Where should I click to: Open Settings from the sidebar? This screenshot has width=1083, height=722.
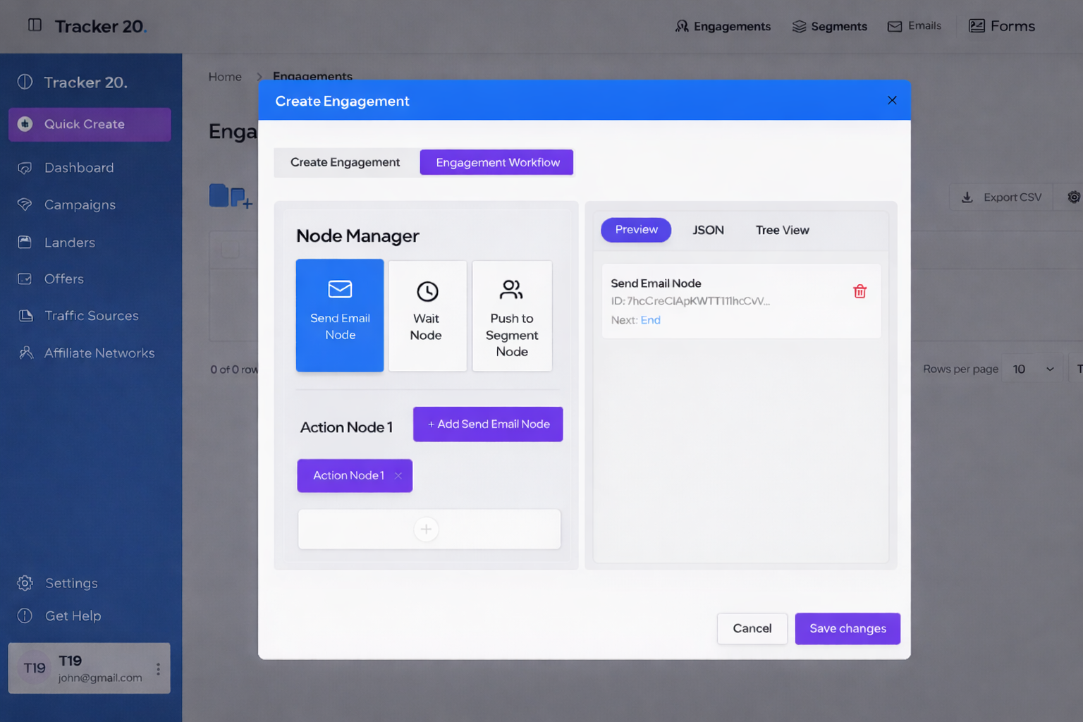pyautogui.click(x=58, y=583)
